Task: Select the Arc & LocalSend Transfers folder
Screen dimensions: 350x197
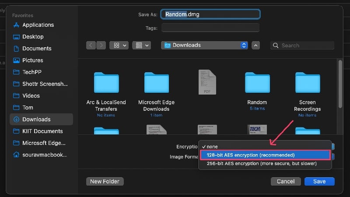Action: tap(106, 83)
